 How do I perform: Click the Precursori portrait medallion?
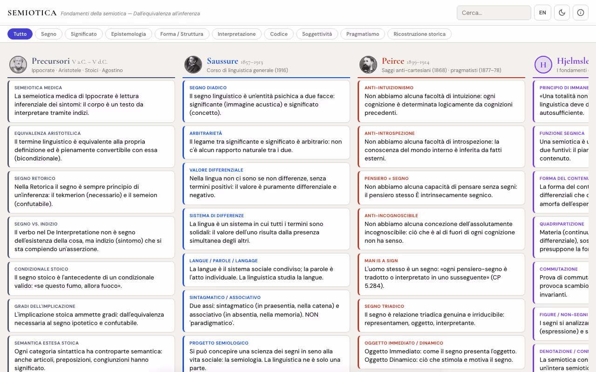(x=18, y=65)
